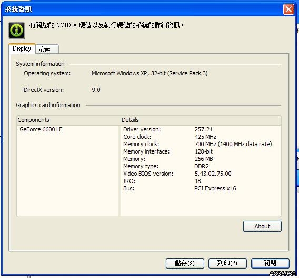Click the IRQ: label
This screenshot has width=299, height=278.
click(129, 181)
